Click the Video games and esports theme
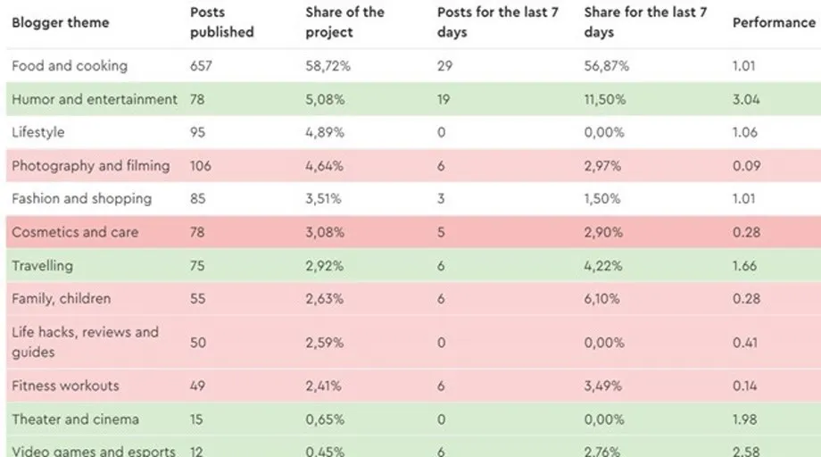Image resolution: width=821 pixels, height=457 pixels. [x=94, y=451]
